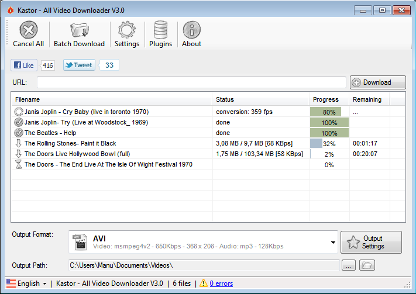Click '6 files' in the status bar

182,283
